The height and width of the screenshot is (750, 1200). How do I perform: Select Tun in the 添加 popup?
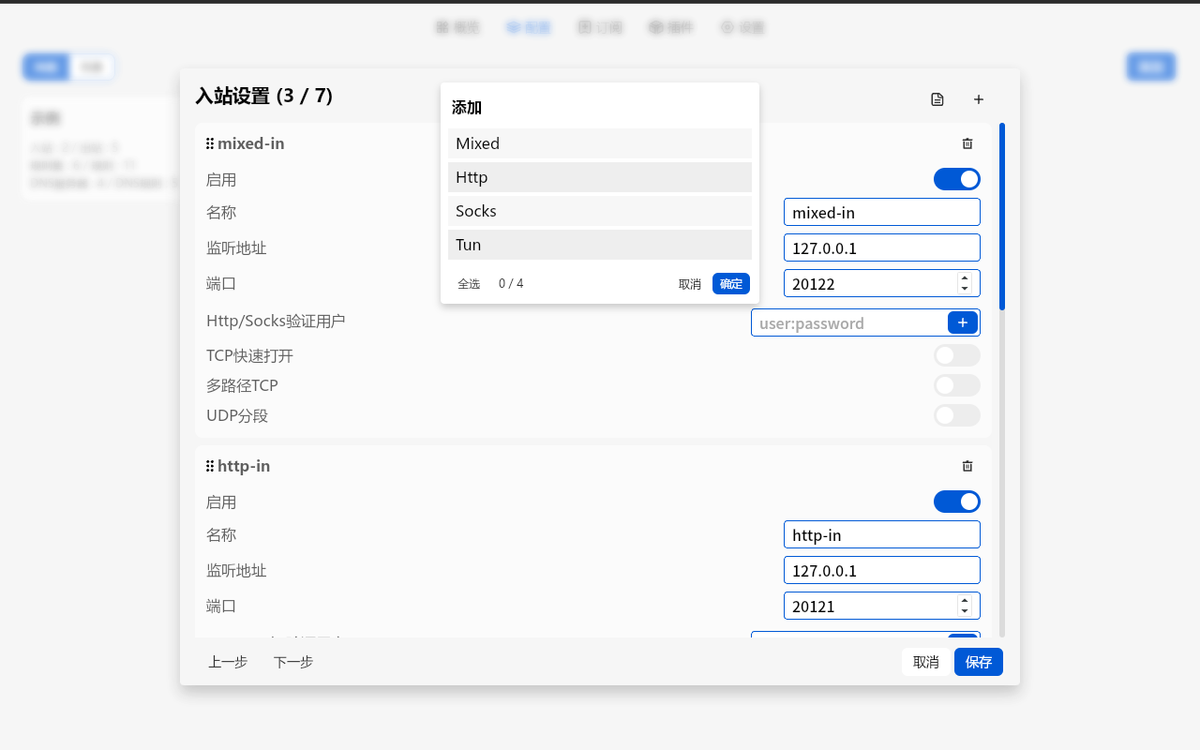click(x=600, y=245)
